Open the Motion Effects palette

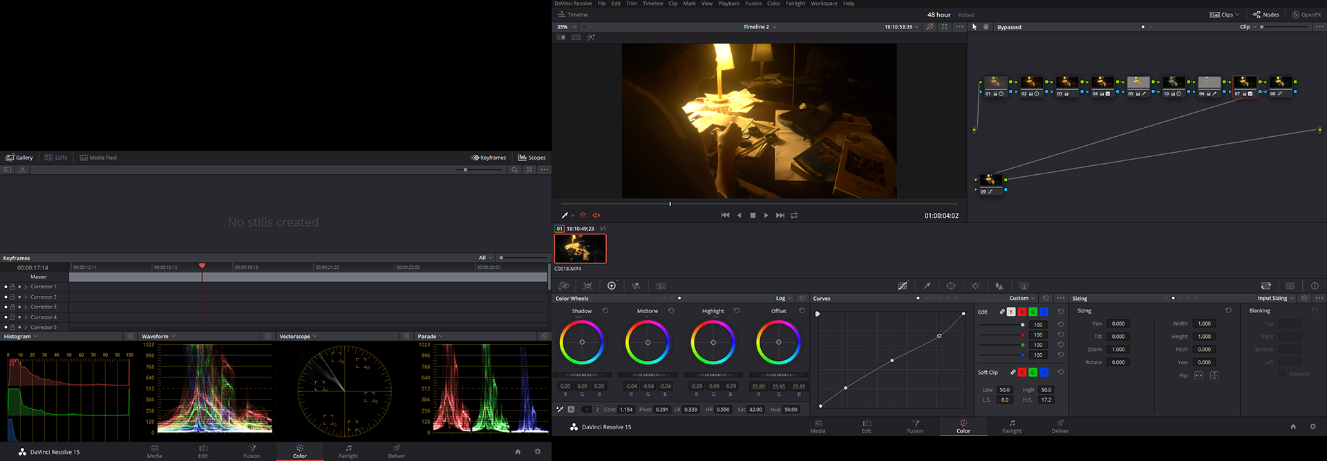[x=661, y=285]
